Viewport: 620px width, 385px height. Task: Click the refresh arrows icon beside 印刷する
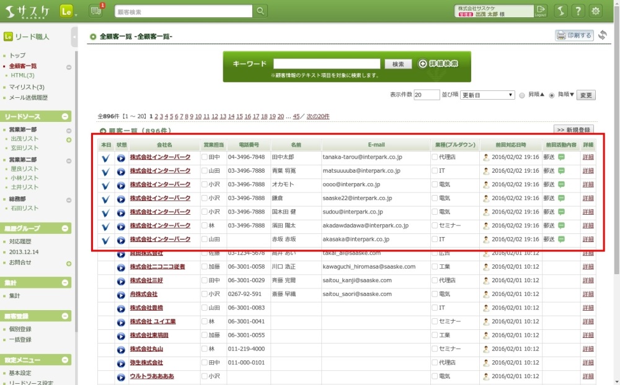(x=603, y=35)
